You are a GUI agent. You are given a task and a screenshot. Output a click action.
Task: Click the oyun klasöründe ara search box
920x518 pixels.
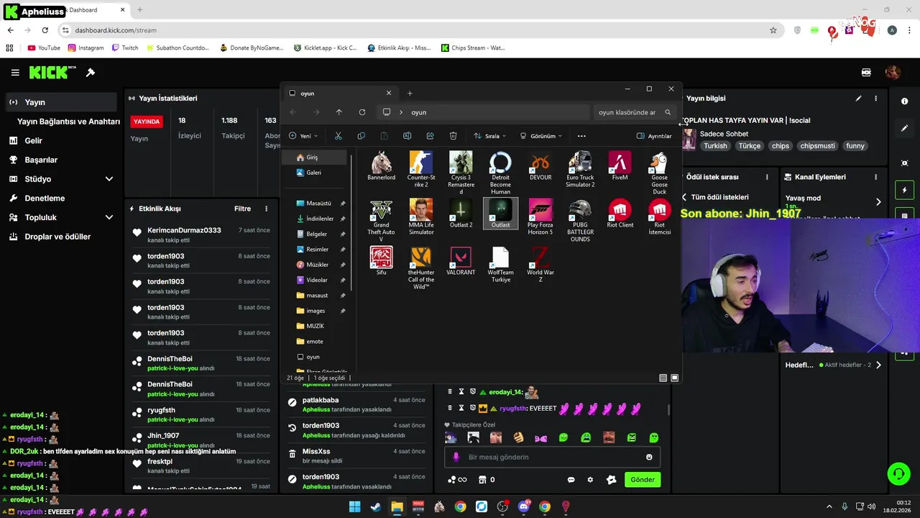coord(635,112)
